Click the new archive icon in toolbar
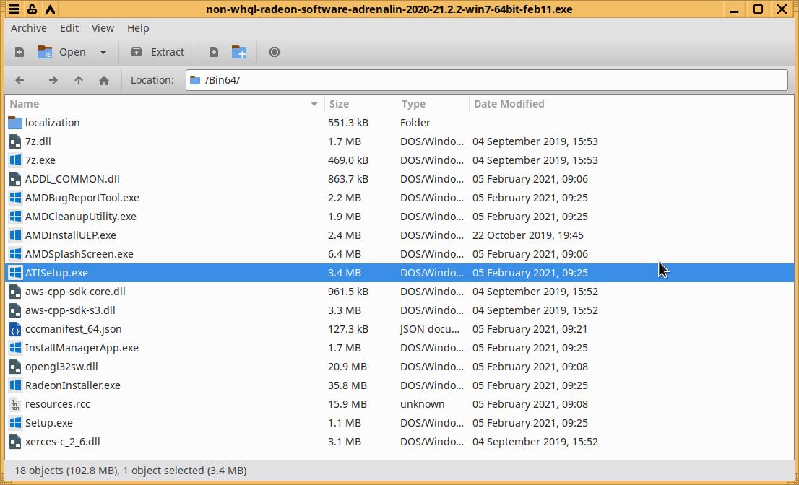The image size is (799, 485). [x=20, y=52]
